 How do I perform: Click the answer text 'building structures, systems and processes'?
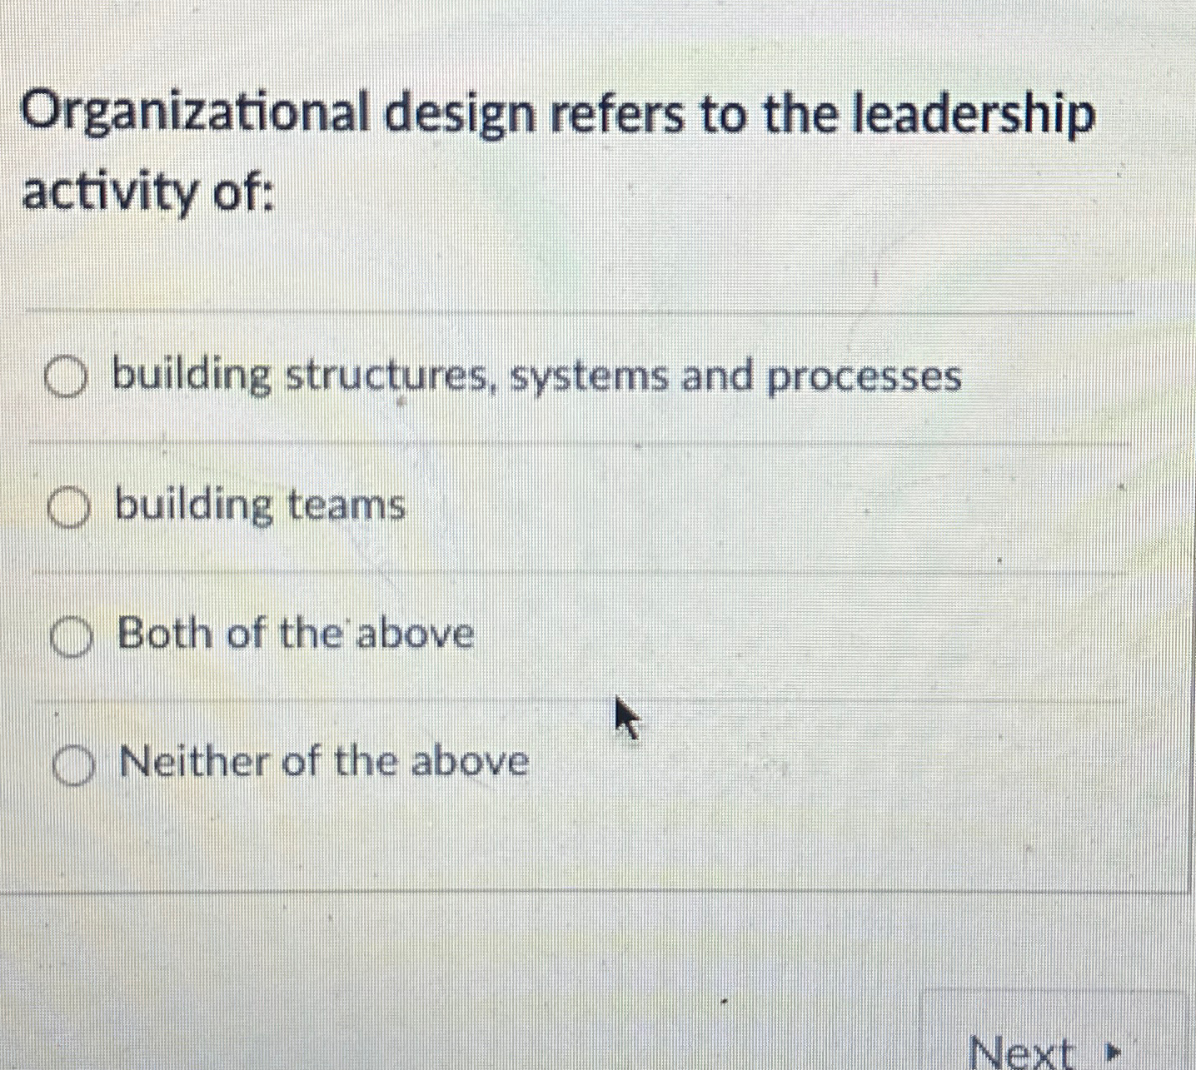click(537, 378)
